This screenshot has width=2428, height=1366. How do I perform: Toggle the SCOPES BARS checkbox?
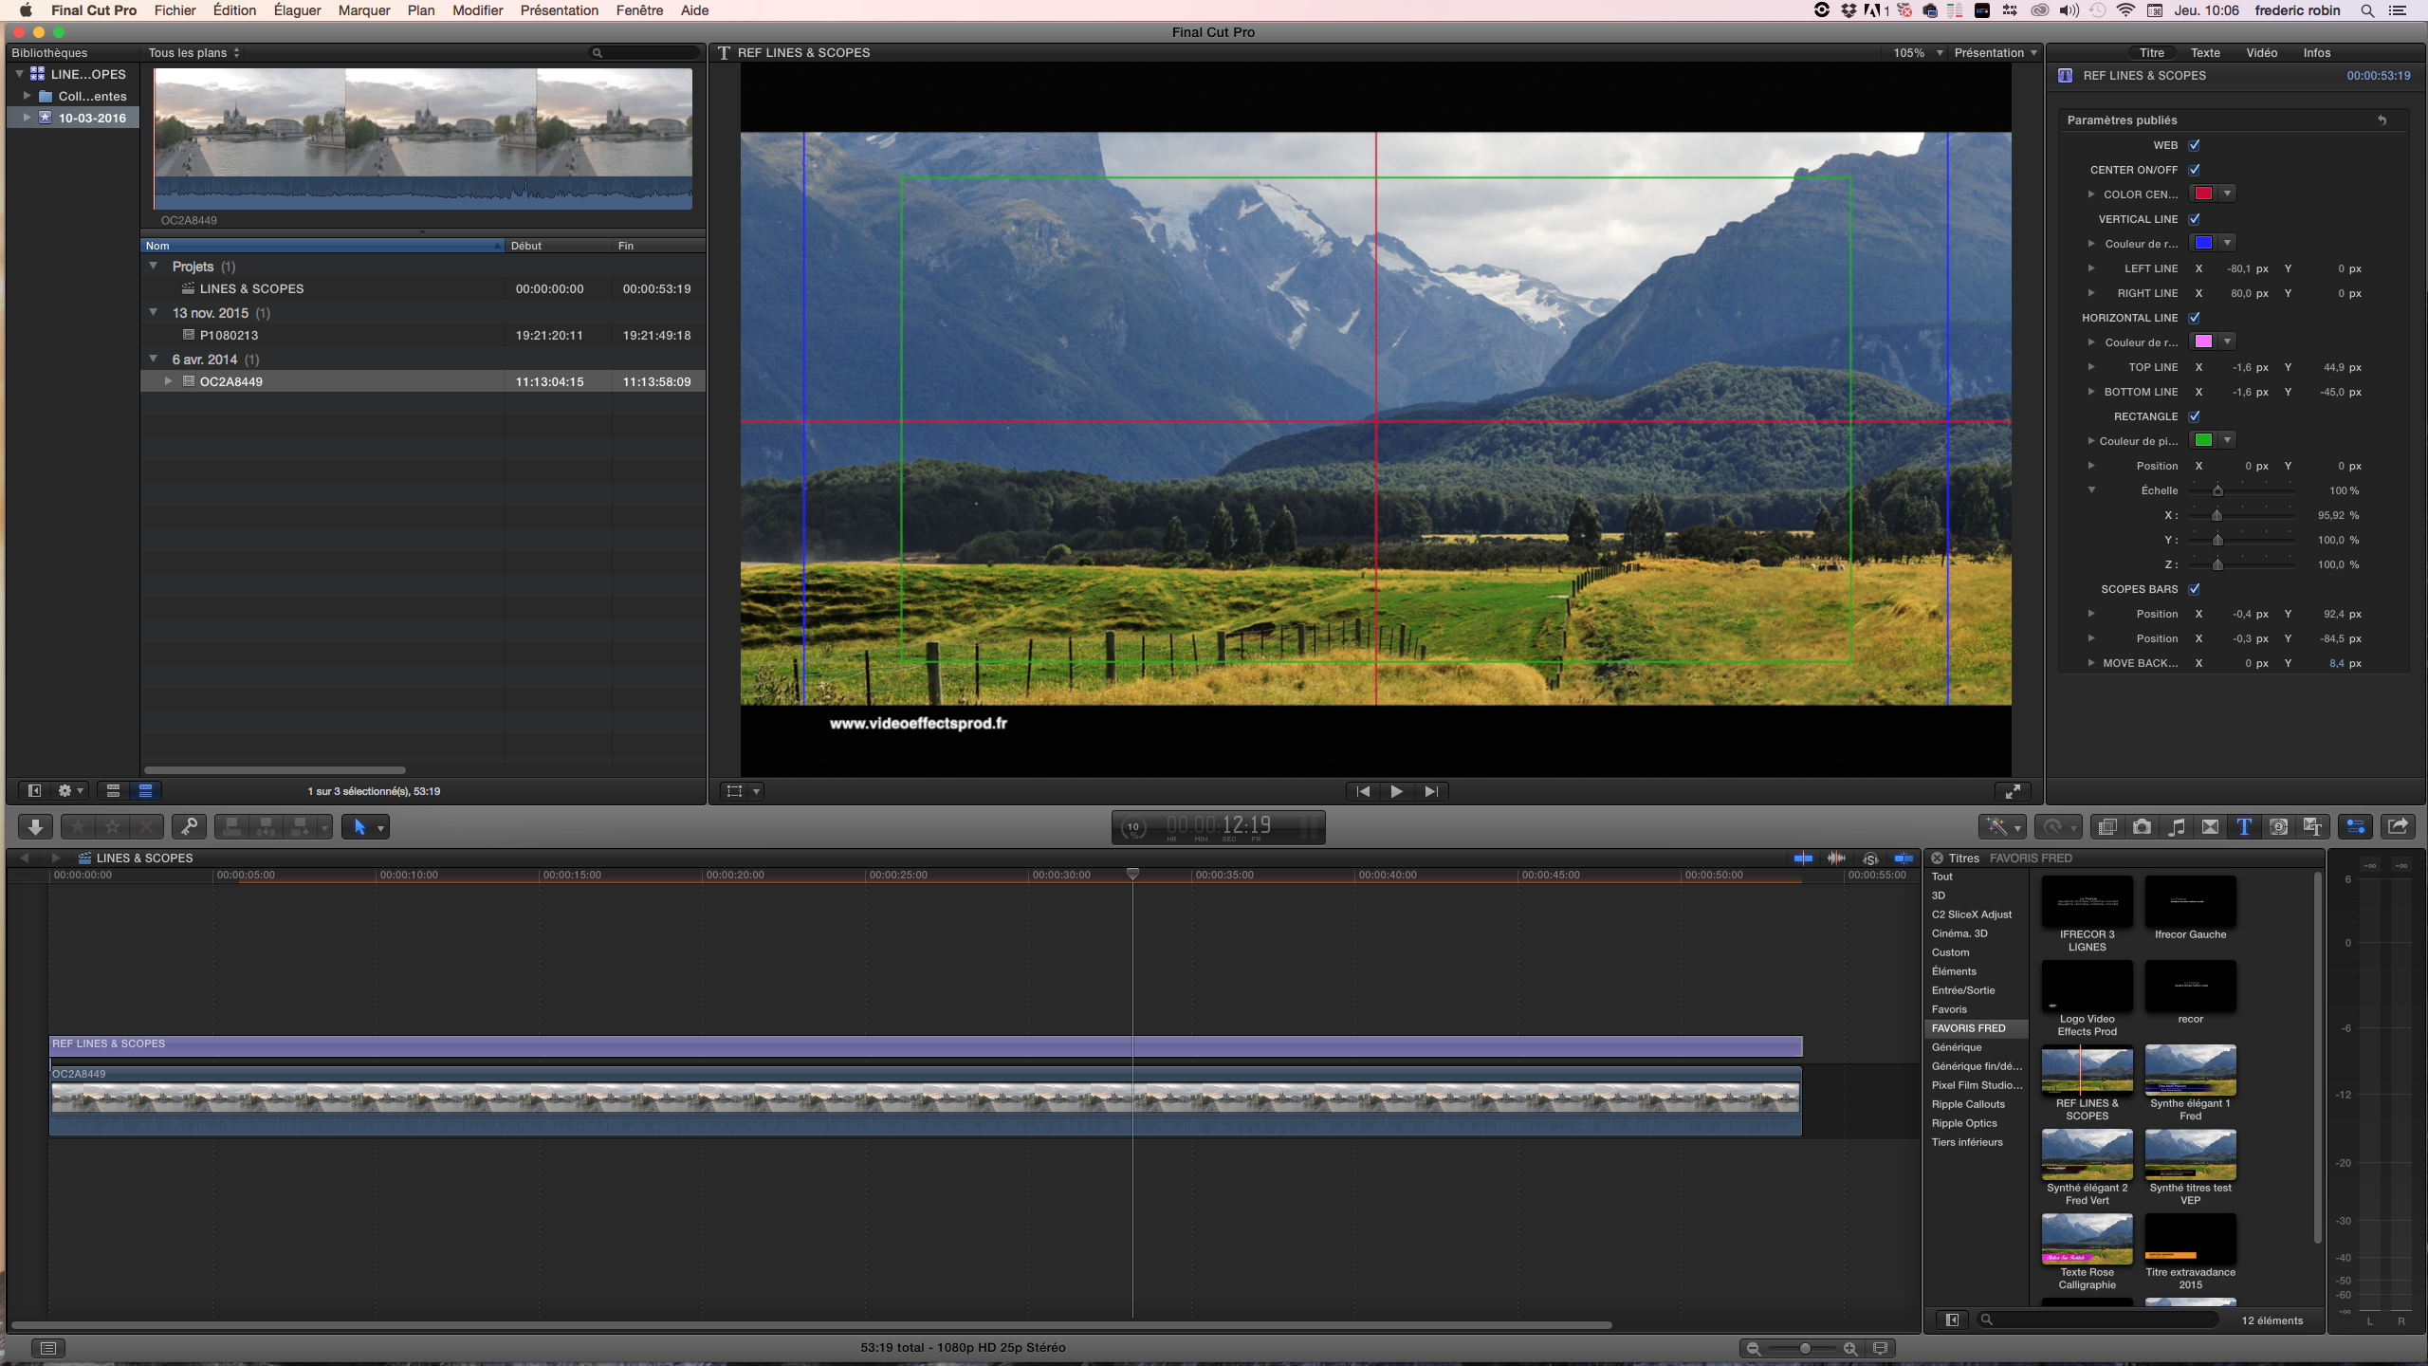[x=2195, y=589]
